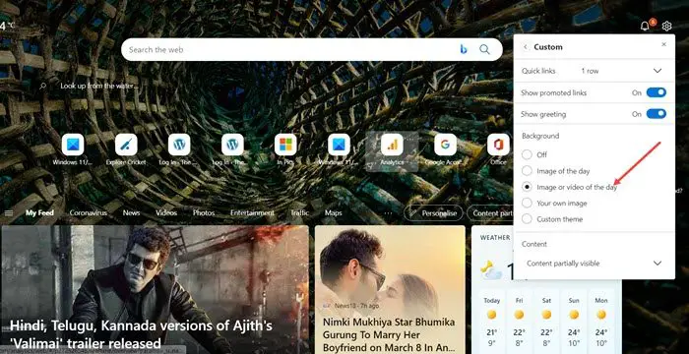Open the Analytics quick link tile
Screen dimensions: 689x354
pos(392,150)
